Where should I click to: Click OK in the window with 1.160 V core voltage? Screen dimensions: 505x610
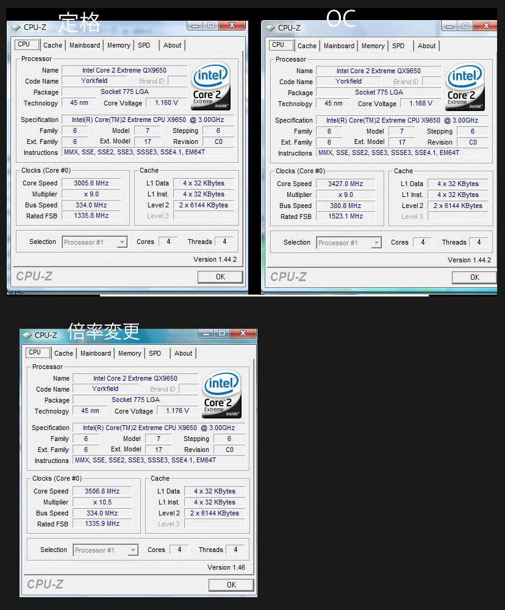220,277
